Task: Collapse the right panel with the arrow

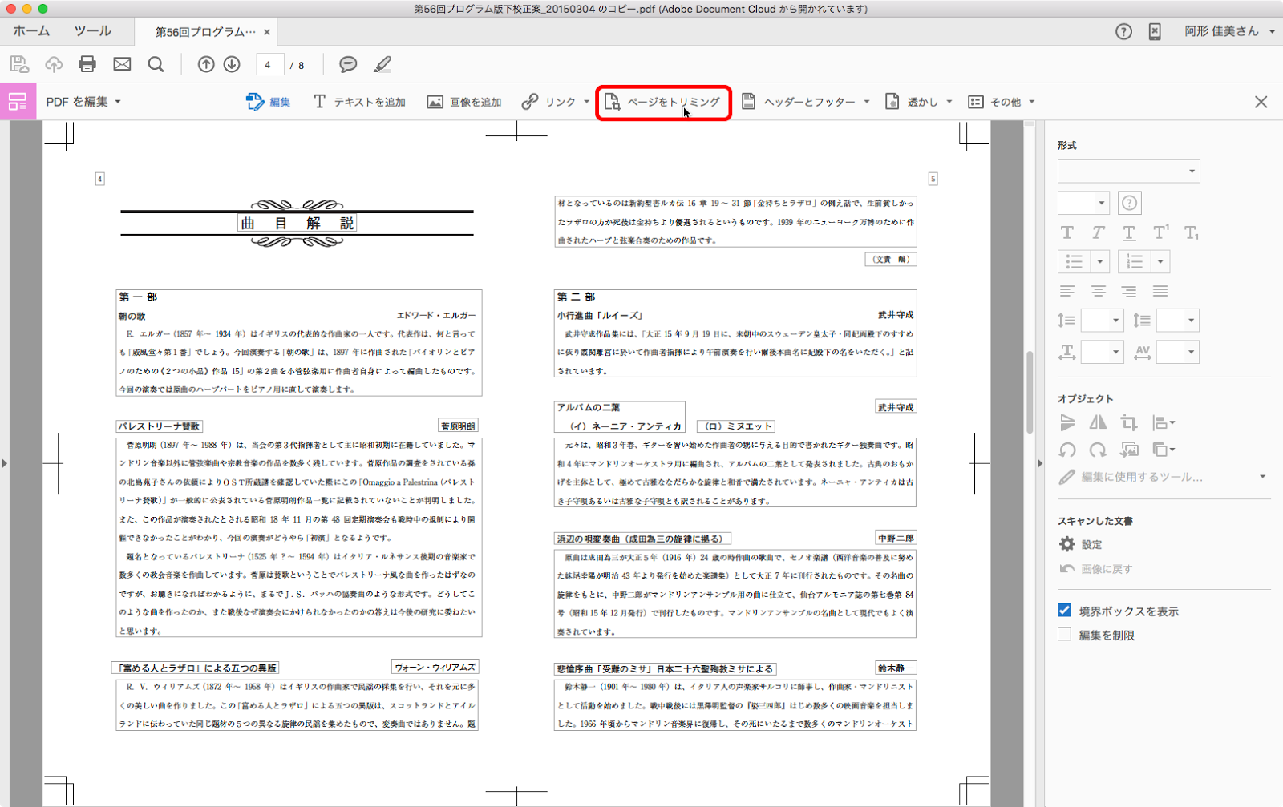Action: coord(1039,463)
